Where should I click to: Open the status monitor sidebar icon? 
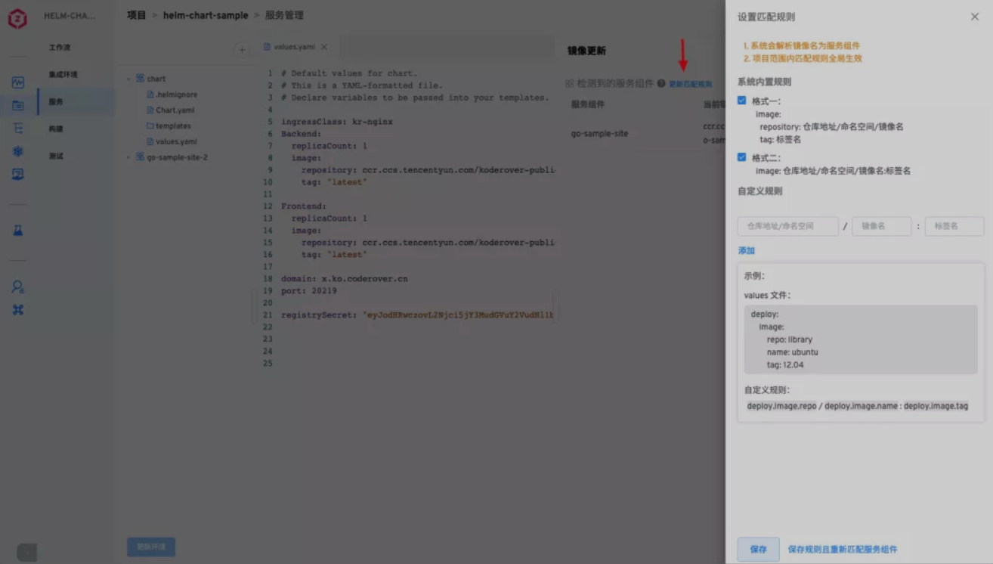click(x=18, y=82)
